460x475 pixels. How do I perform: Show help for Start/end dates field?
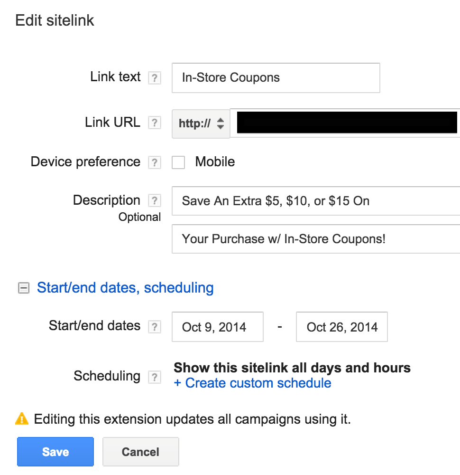154,327
